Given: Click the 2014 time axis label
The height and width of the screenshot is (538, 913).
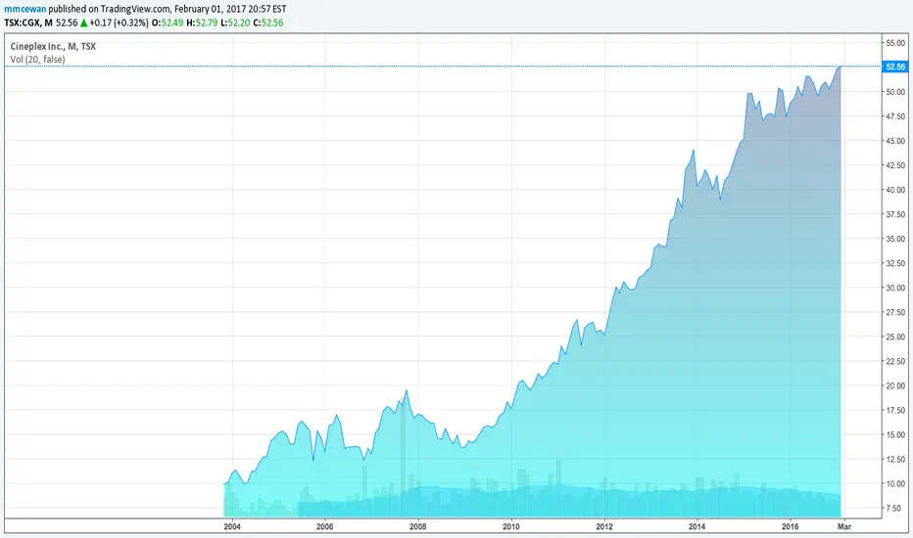Looking at the screenshot, I should pos(697,526).
